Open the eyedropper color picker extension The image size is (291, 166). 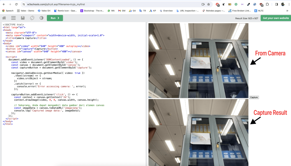coord(249,4)
